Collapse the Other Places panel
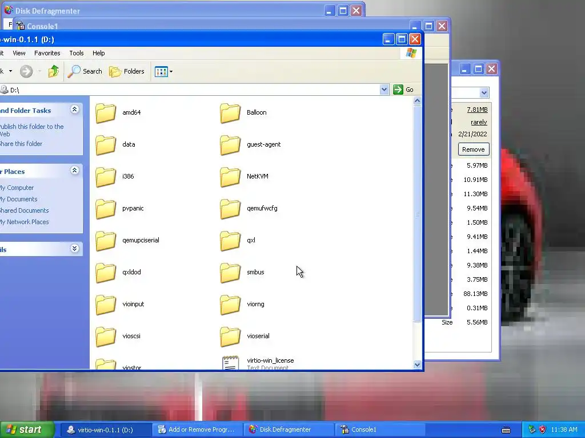 (x=75, y=171)
